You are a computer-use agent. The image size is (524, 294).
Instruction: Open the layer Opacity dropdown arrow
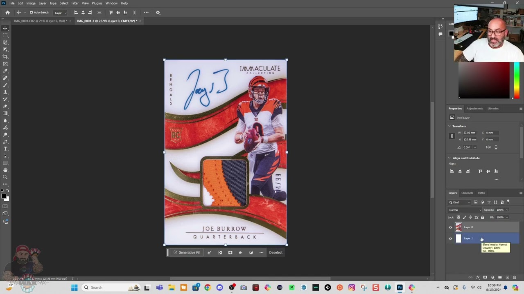[507, 210]
